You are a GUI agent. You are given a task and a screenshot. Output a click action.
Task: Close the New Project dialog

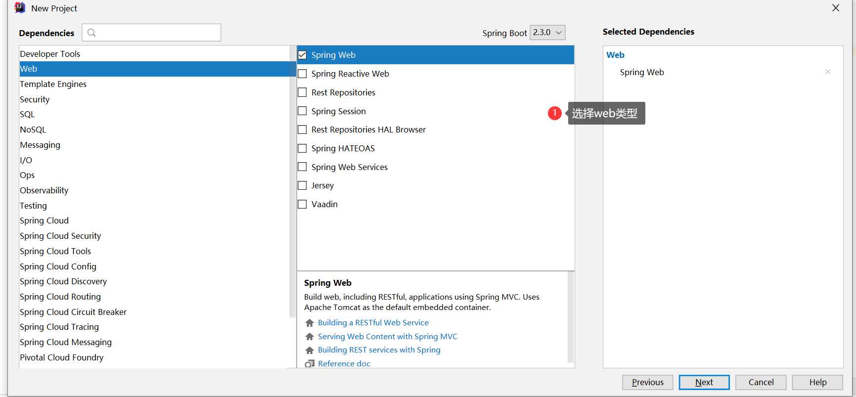pos(836,8)
